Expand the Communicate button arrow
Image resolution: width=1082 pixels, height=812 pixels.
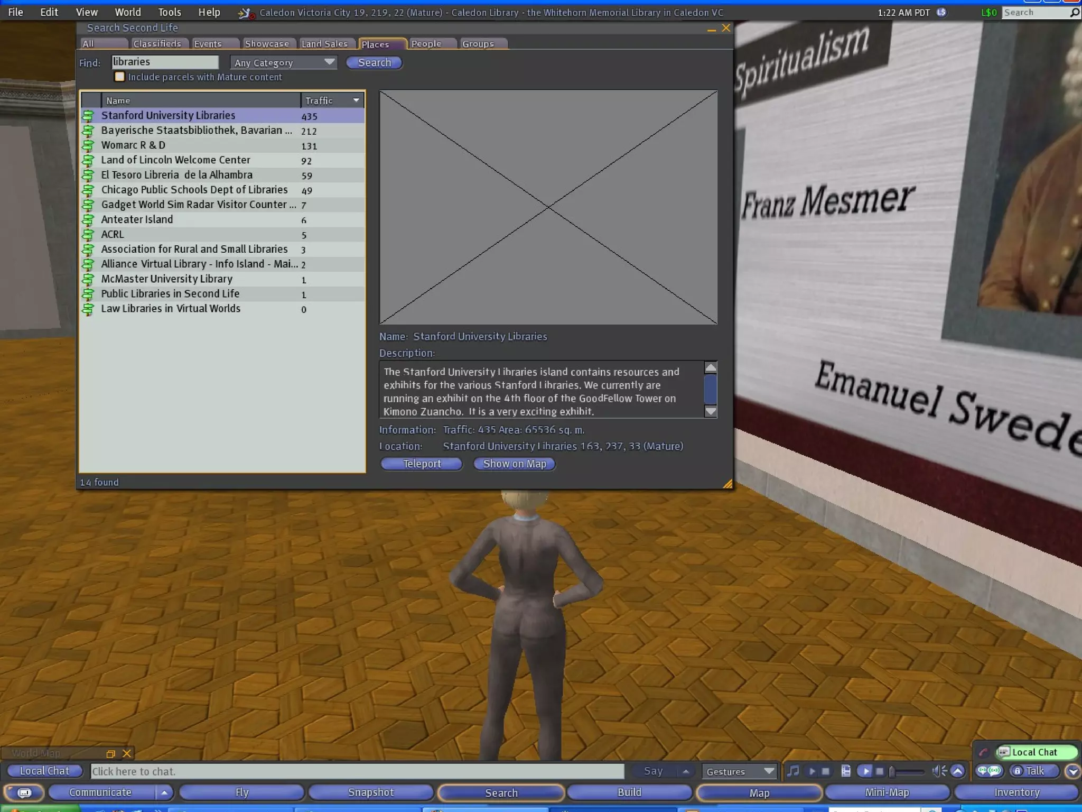pyautogui.click(x=164, y=792)
